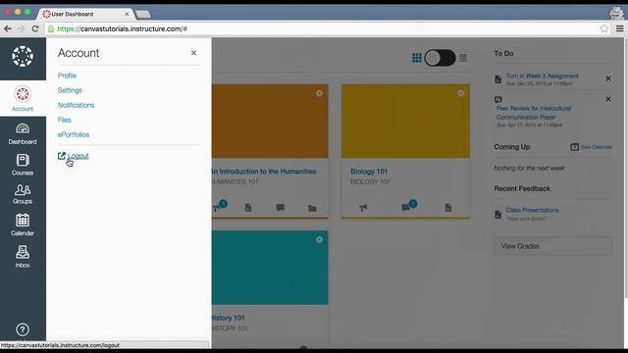
Task: Open announcements icon on Biology 101 card
Action: [x=363, y=208]
